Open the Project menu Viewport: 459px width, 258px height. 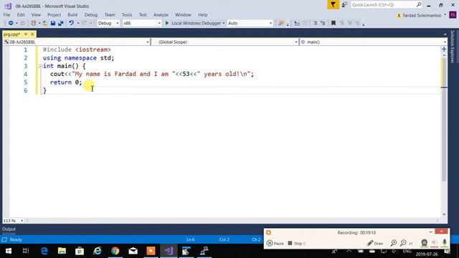pyautogui.click(x=55, y=14)
